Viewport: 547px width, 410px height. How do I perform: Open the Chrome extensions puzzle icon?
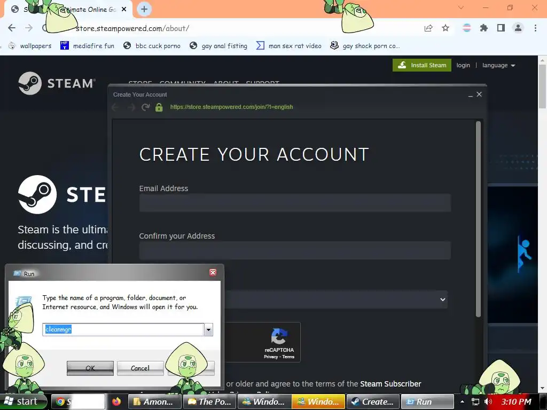click(484, 28)
